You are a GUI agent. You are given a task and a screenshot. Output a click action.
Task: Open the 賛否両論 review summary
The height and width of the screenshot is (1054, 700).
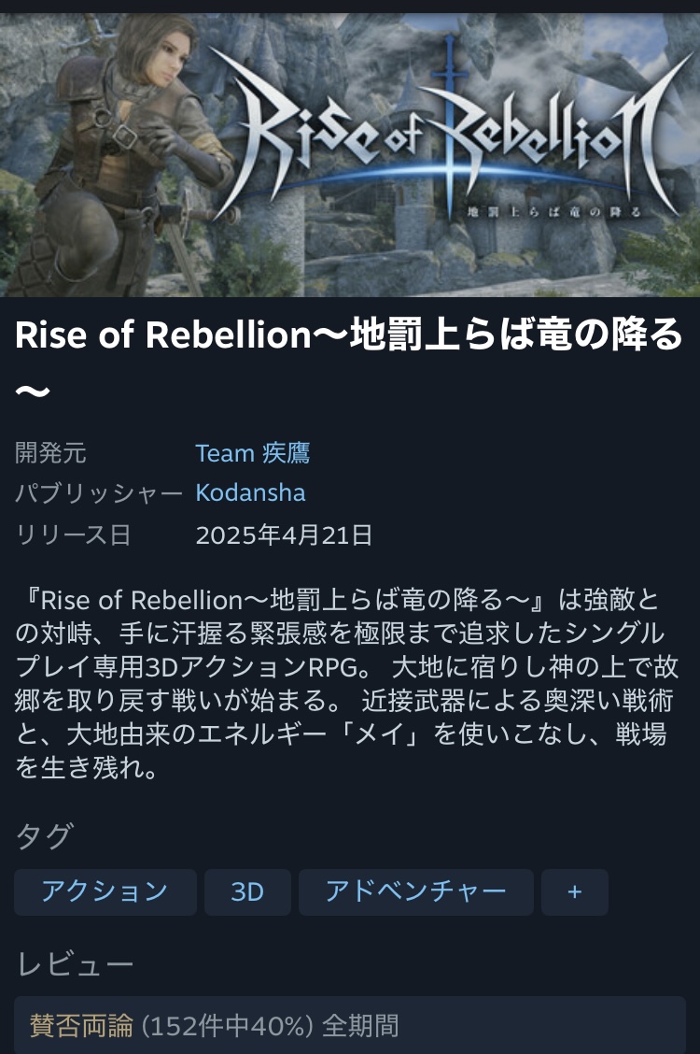pyautogui.click(x=81, y=1026)
